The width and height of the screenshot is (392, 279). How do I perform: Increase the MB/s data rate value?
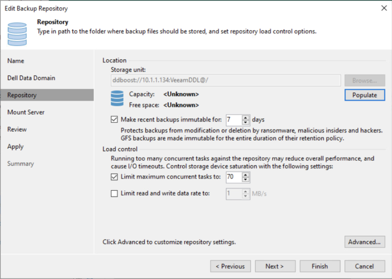pyautogui.click(x=246, y=191)
